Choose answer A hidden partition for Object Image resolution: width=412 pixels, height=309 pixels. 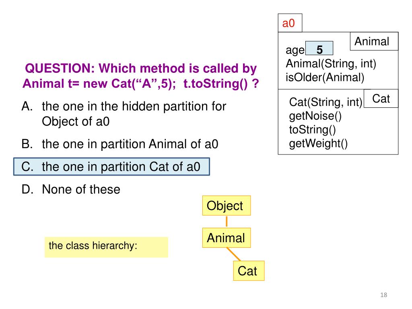pyautogui.click(x=124, y=114)
